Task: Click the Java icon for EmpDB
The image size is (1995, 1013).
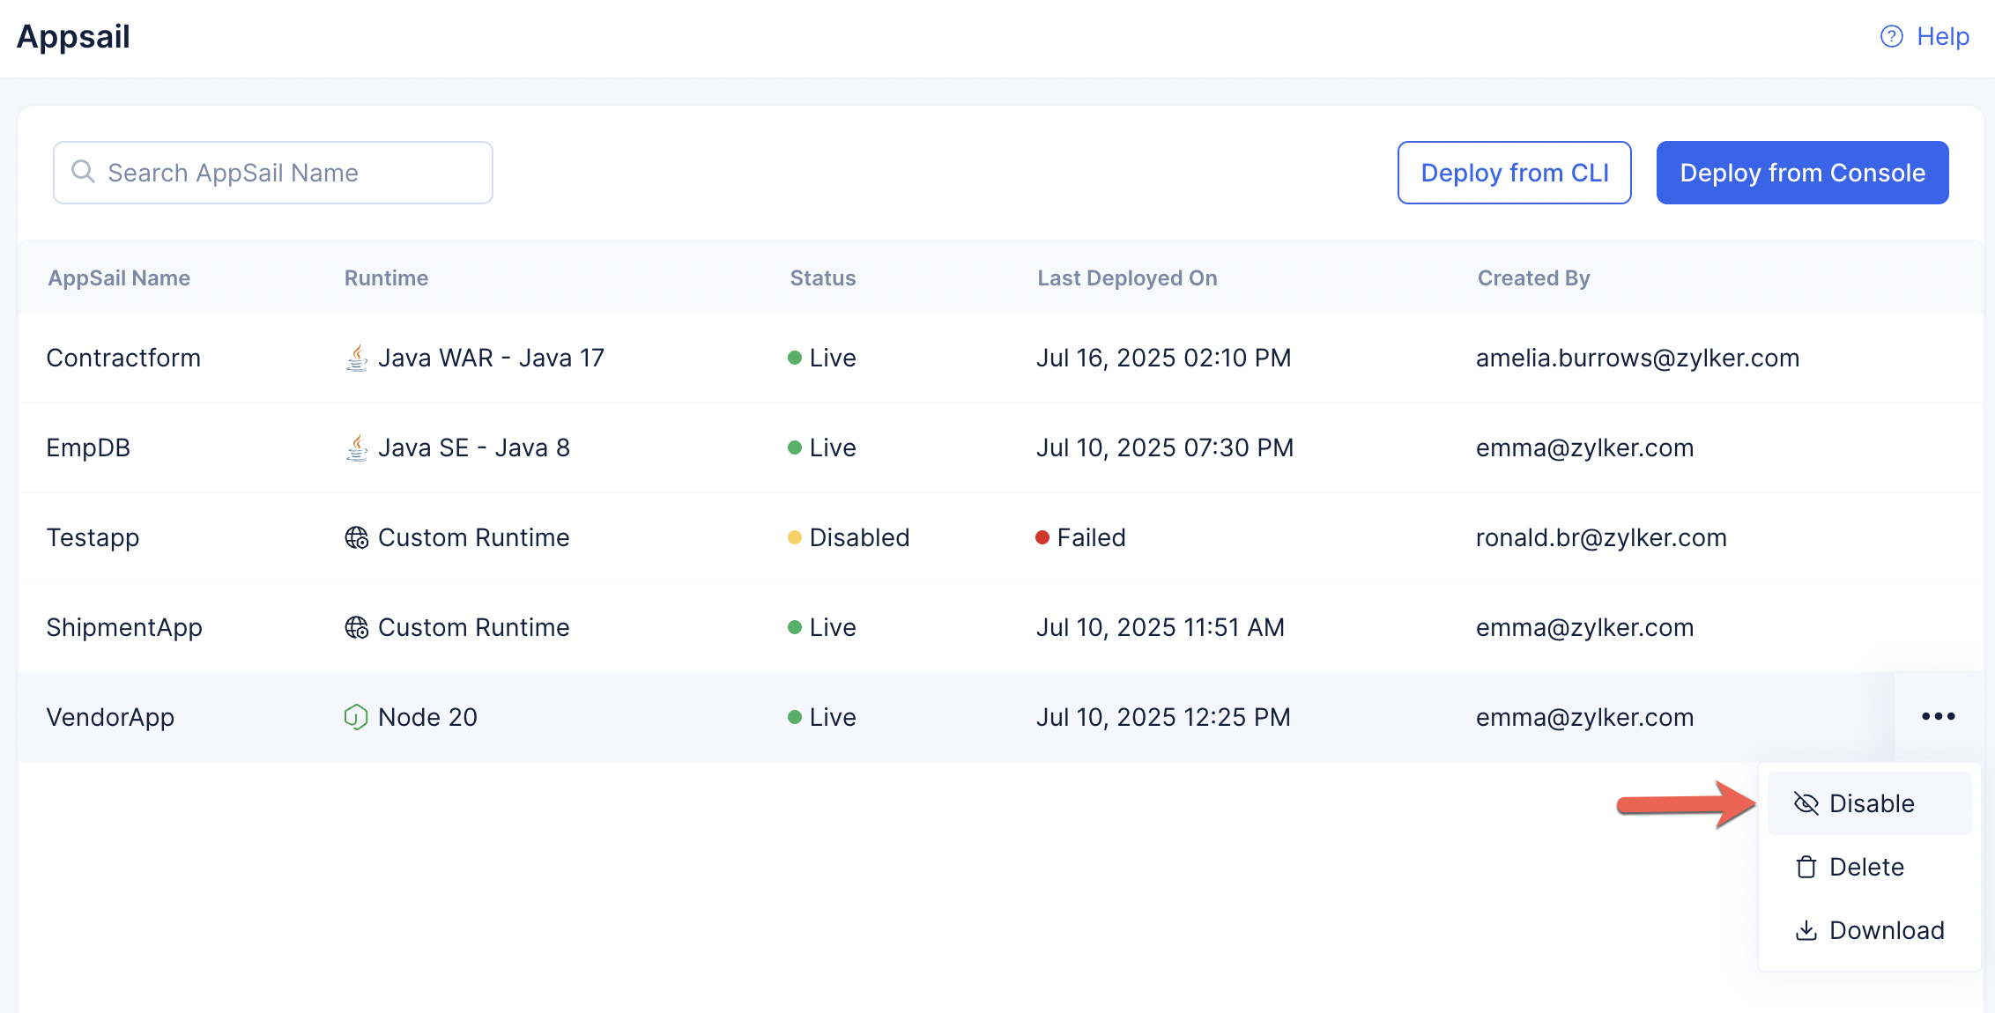Action: pyautogui.click(x=356, y=448)
